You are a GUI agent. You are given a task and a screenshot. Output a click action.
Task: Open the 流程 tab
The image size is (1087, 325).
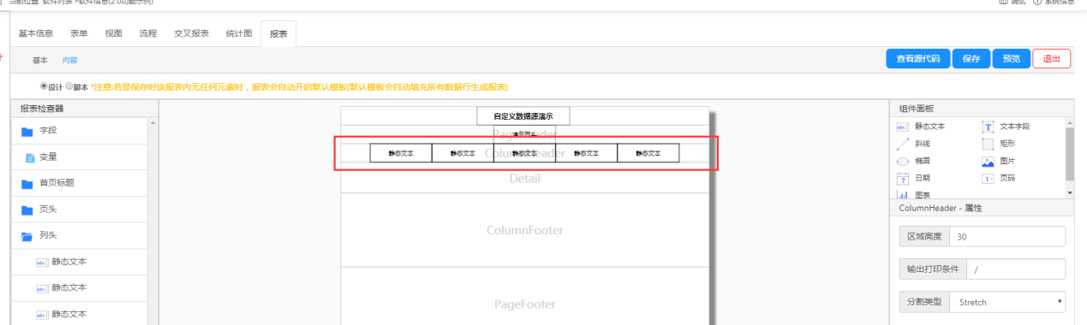pyautogui.click(x=147, y=33)
